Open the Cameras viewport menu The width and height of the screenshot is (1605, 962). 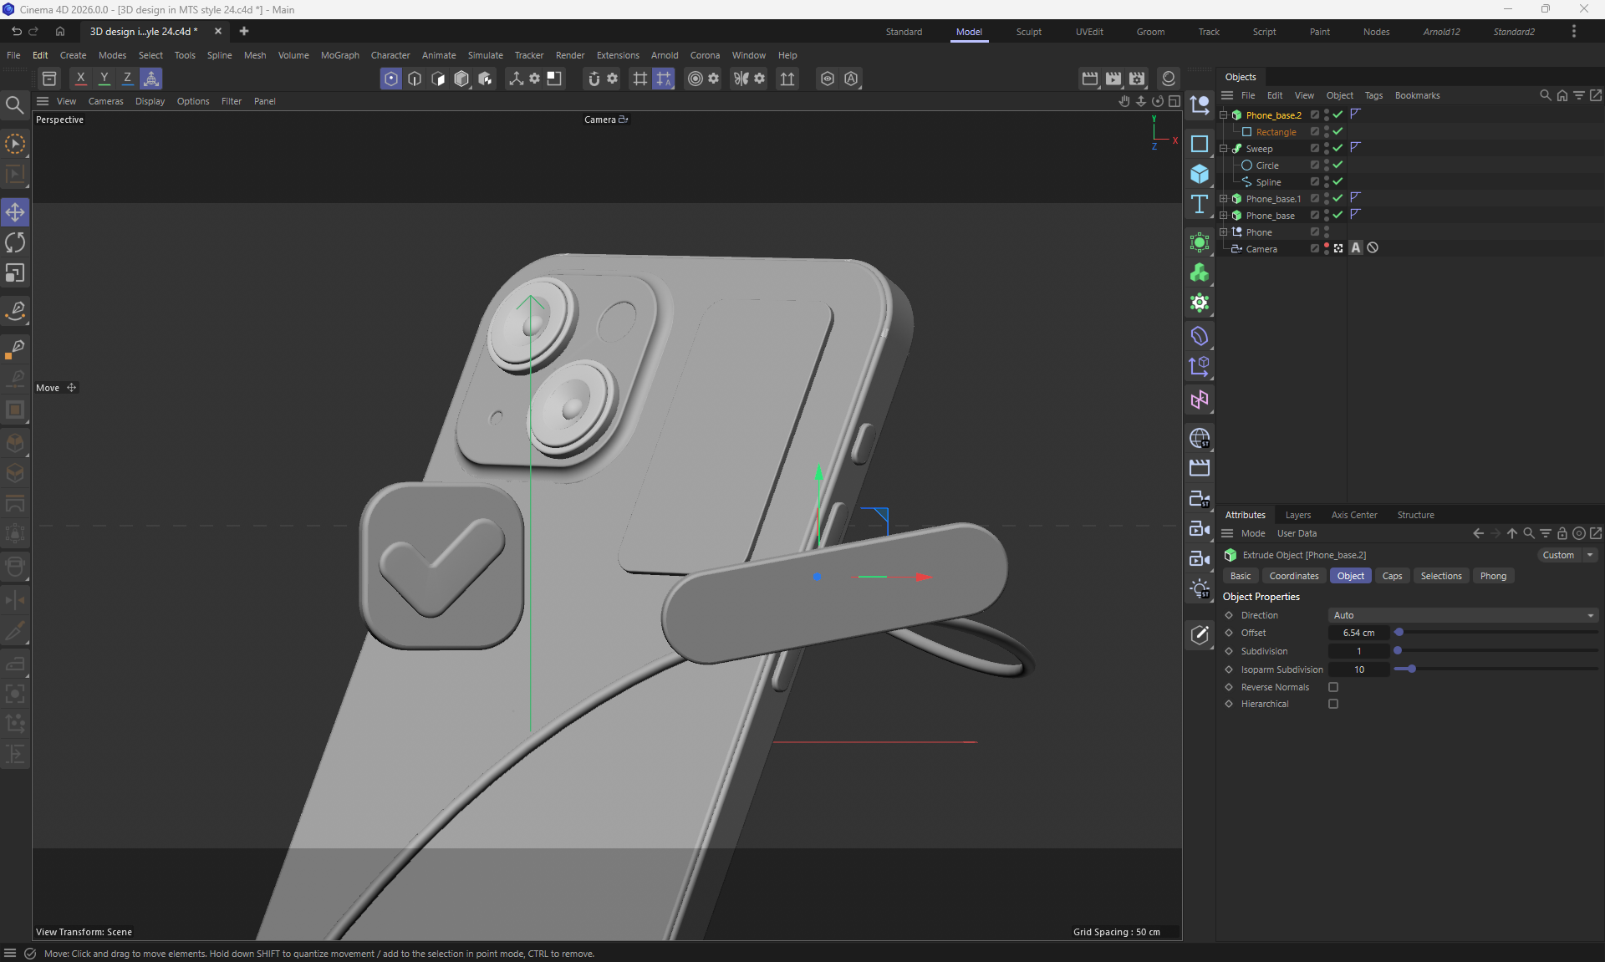(x=105, y=101)
